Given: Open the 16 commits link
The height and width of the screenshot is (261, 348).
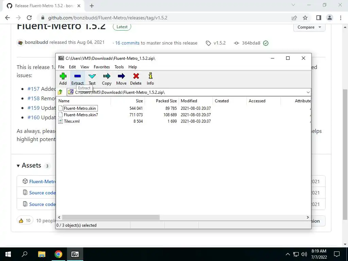Looking at the screenshot, I should (127, 43).
